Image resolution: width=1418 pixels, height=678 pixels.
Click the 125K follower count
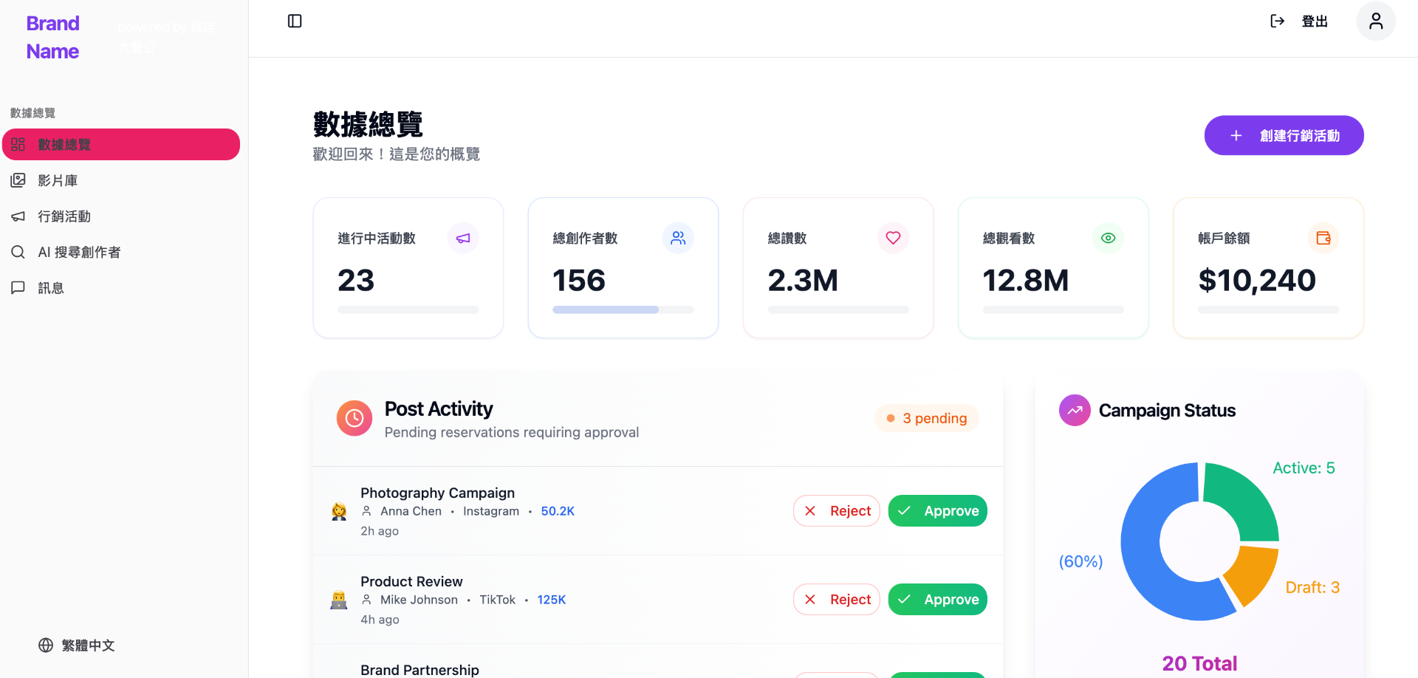pyautogui.click(x=552, y=600)
